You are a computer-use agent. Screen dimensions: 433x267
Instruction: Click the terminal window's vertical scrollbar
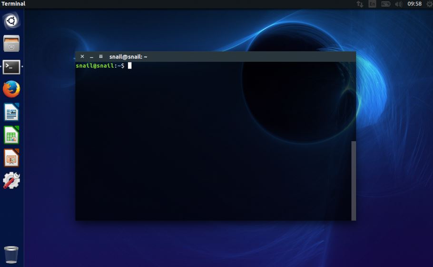pyautogui.click(x=354, y=181)
